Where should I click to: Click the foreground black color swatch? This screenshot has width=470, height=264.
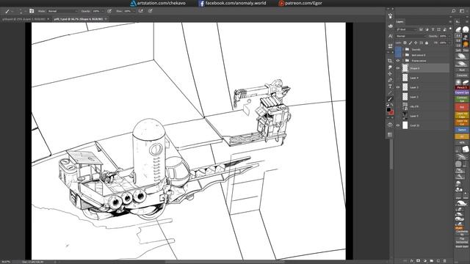388,109
